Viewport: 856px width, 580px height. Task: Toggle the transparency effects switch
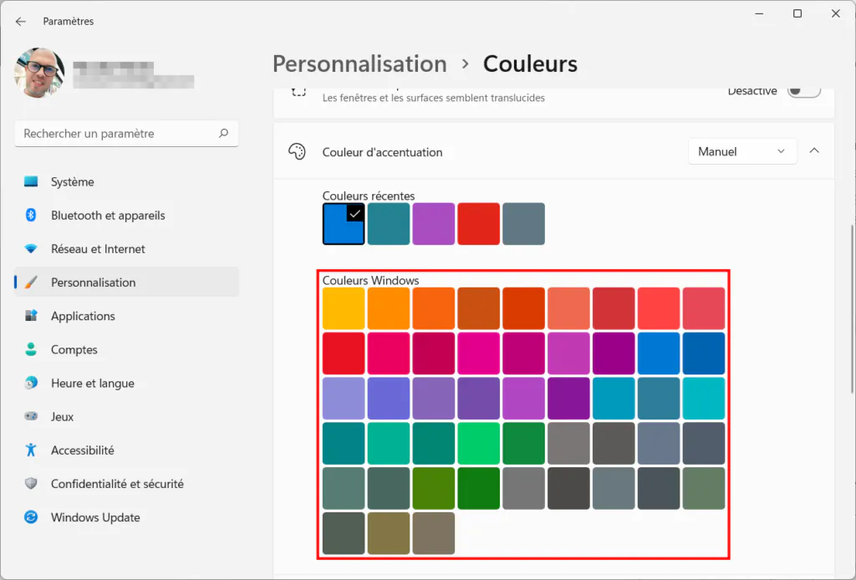click(x=803, y=91)
